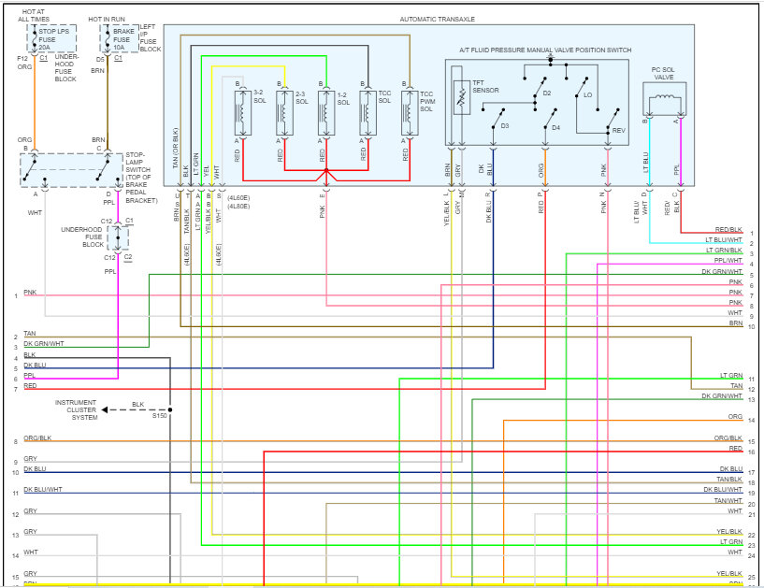Click the TAN (OR BLK) vertical wire label

176,148
